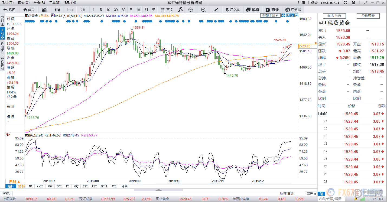The width and height of the screenshot is (387, 202).
Task: Select the 年 yearly period
Action: point(154,9)
